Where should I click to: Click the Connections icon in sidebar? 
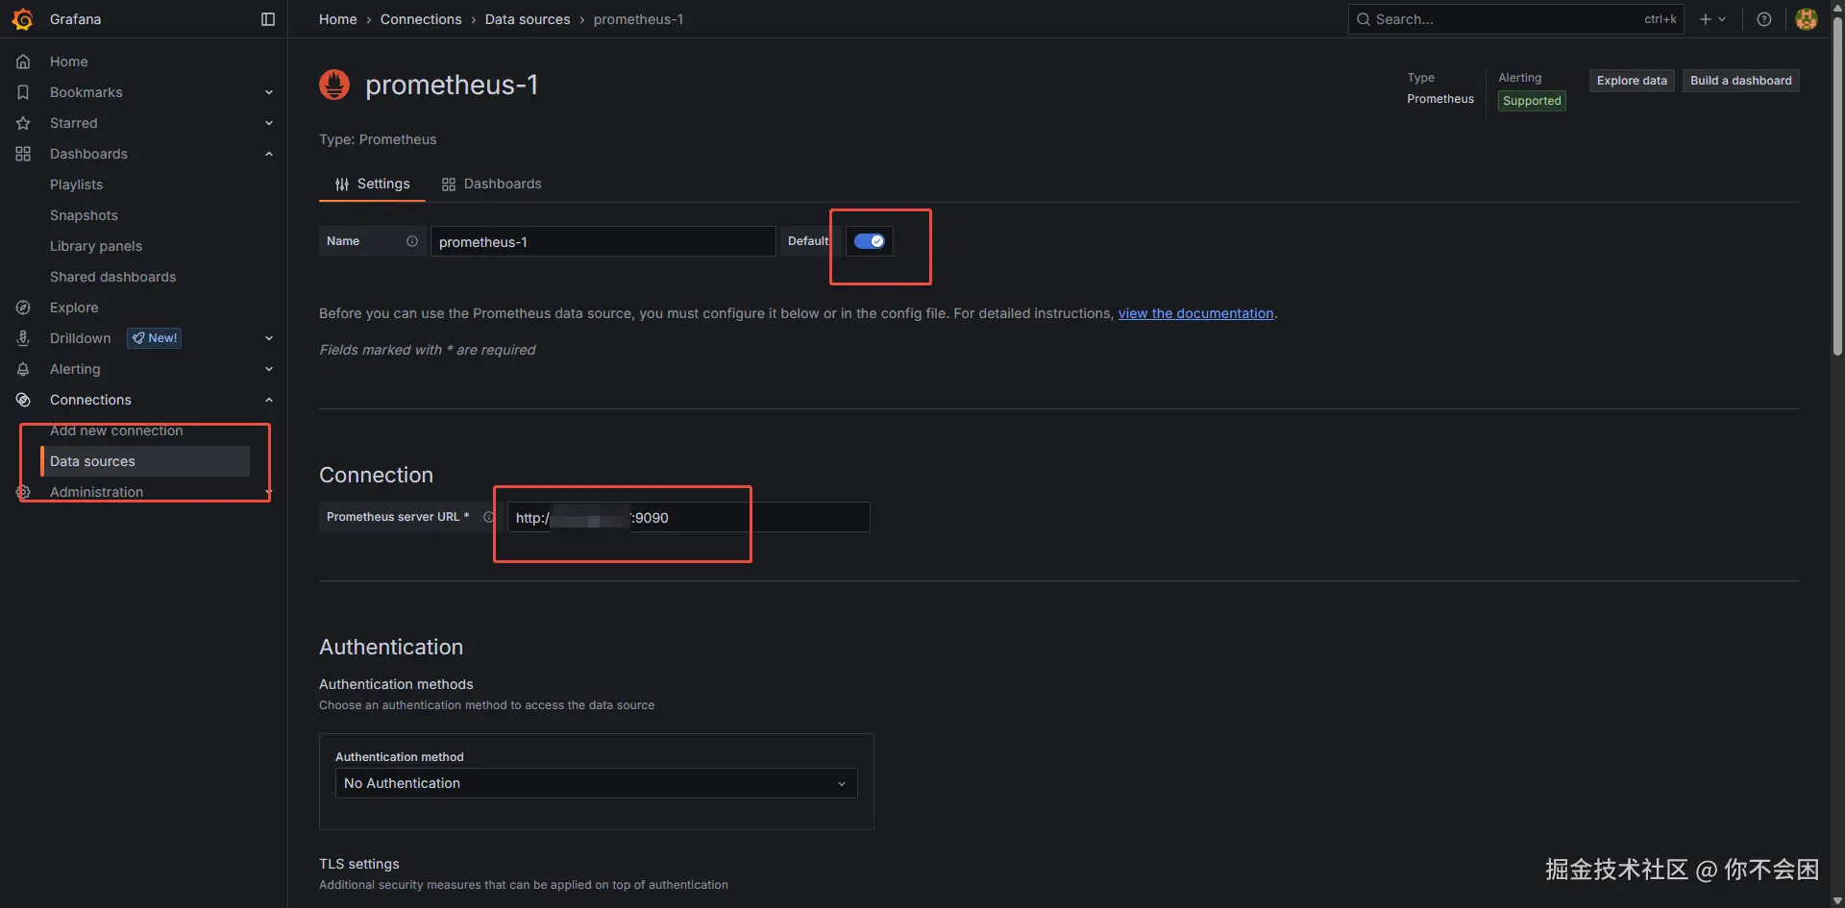pos(23,400)
